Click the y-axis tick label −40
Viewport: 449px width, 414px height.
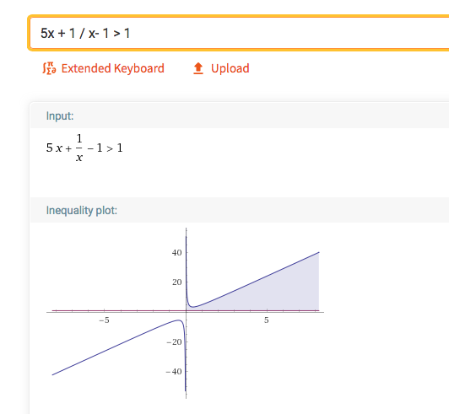[174, 372]
